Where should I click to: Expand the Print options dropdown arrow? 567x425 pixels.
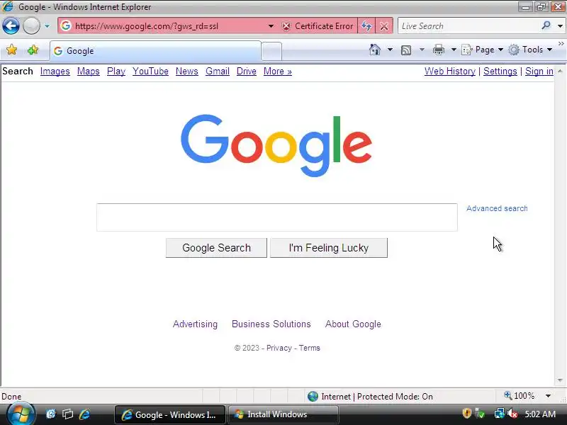point(454,50)
